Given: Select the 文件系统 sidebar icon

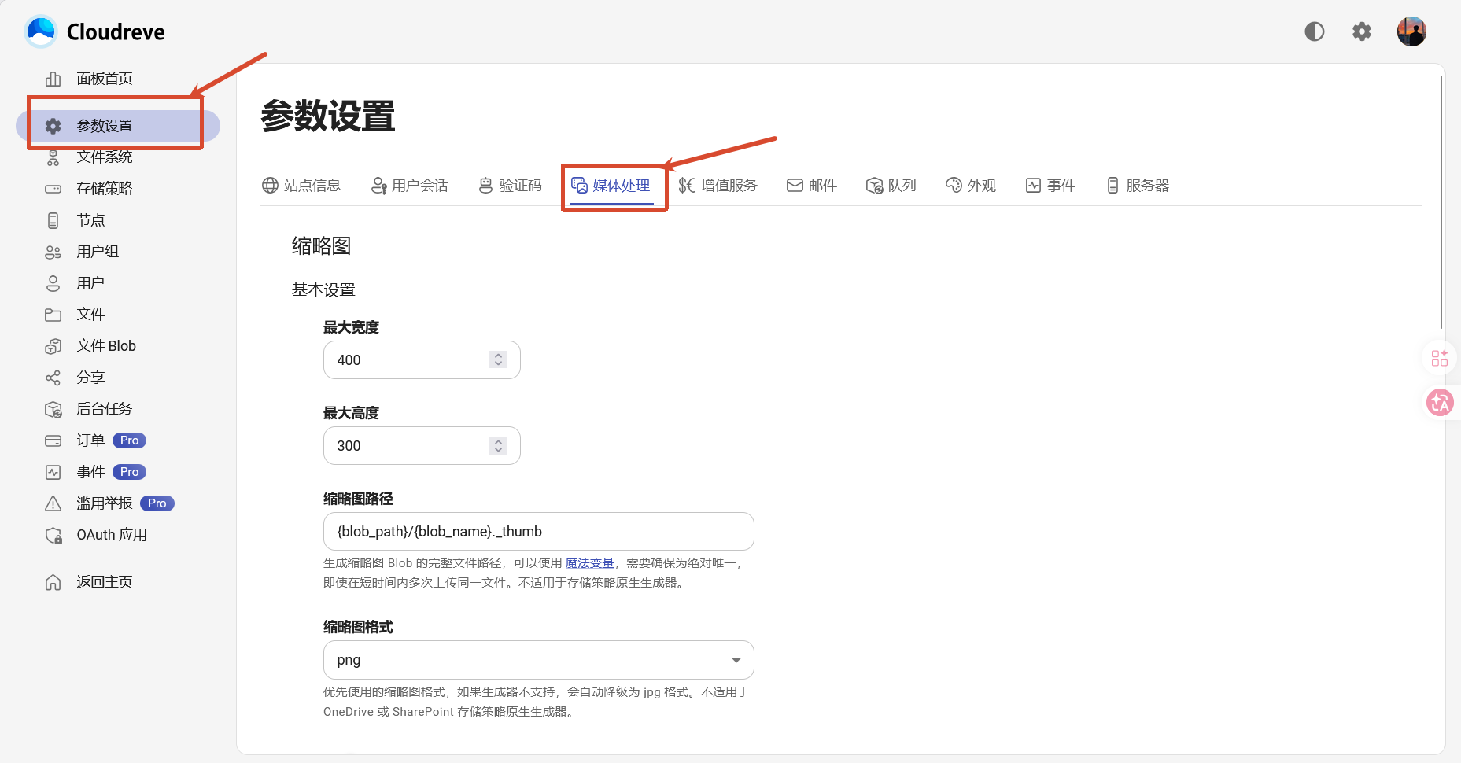Looking at the screenshot, I should point(53,157).
